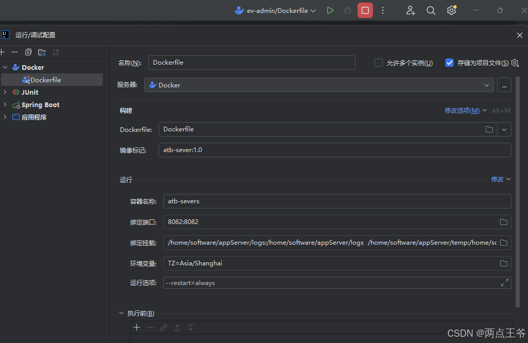The width and height of the screenshot is (528, 343).
Task: Collapse the Docker configuration group
Action: coord(5,67)
